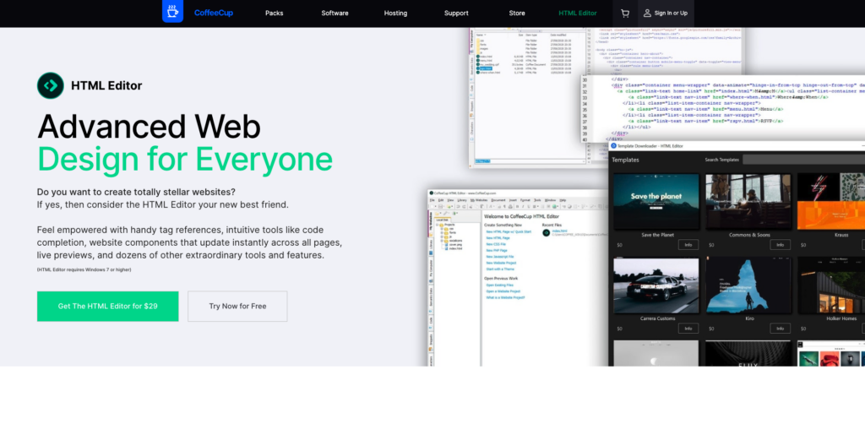Click the index.html recent file icon
The image size is (865, 424).
click(547, 231)
